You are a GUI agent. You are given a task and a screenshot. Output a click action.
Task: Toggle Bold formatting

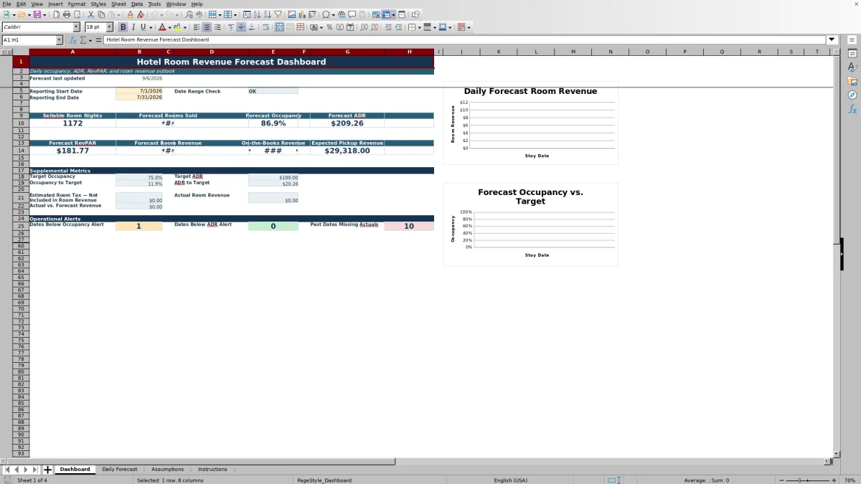[x=123, y=27]
